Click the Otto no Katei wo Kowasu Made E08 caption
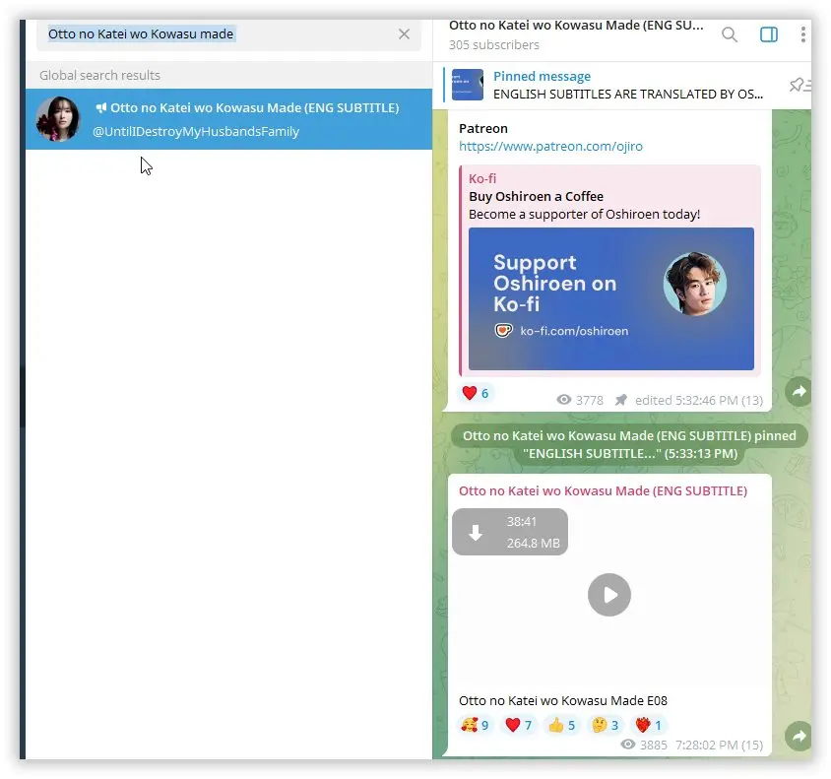The image size is (831, 779). 563,700
